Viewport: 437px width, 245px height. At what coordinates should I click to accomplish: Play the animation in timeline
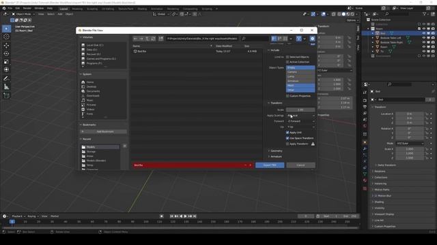[185, 216]
